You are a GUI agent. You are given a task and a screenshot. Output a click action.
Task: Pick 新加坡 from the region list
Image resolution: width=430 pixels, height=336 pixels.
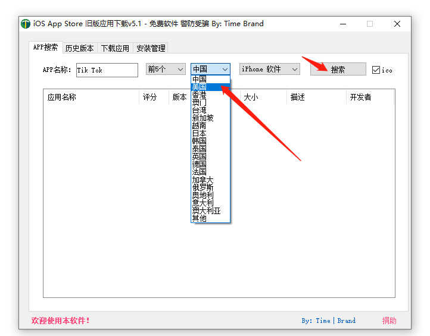click(210, 118)
